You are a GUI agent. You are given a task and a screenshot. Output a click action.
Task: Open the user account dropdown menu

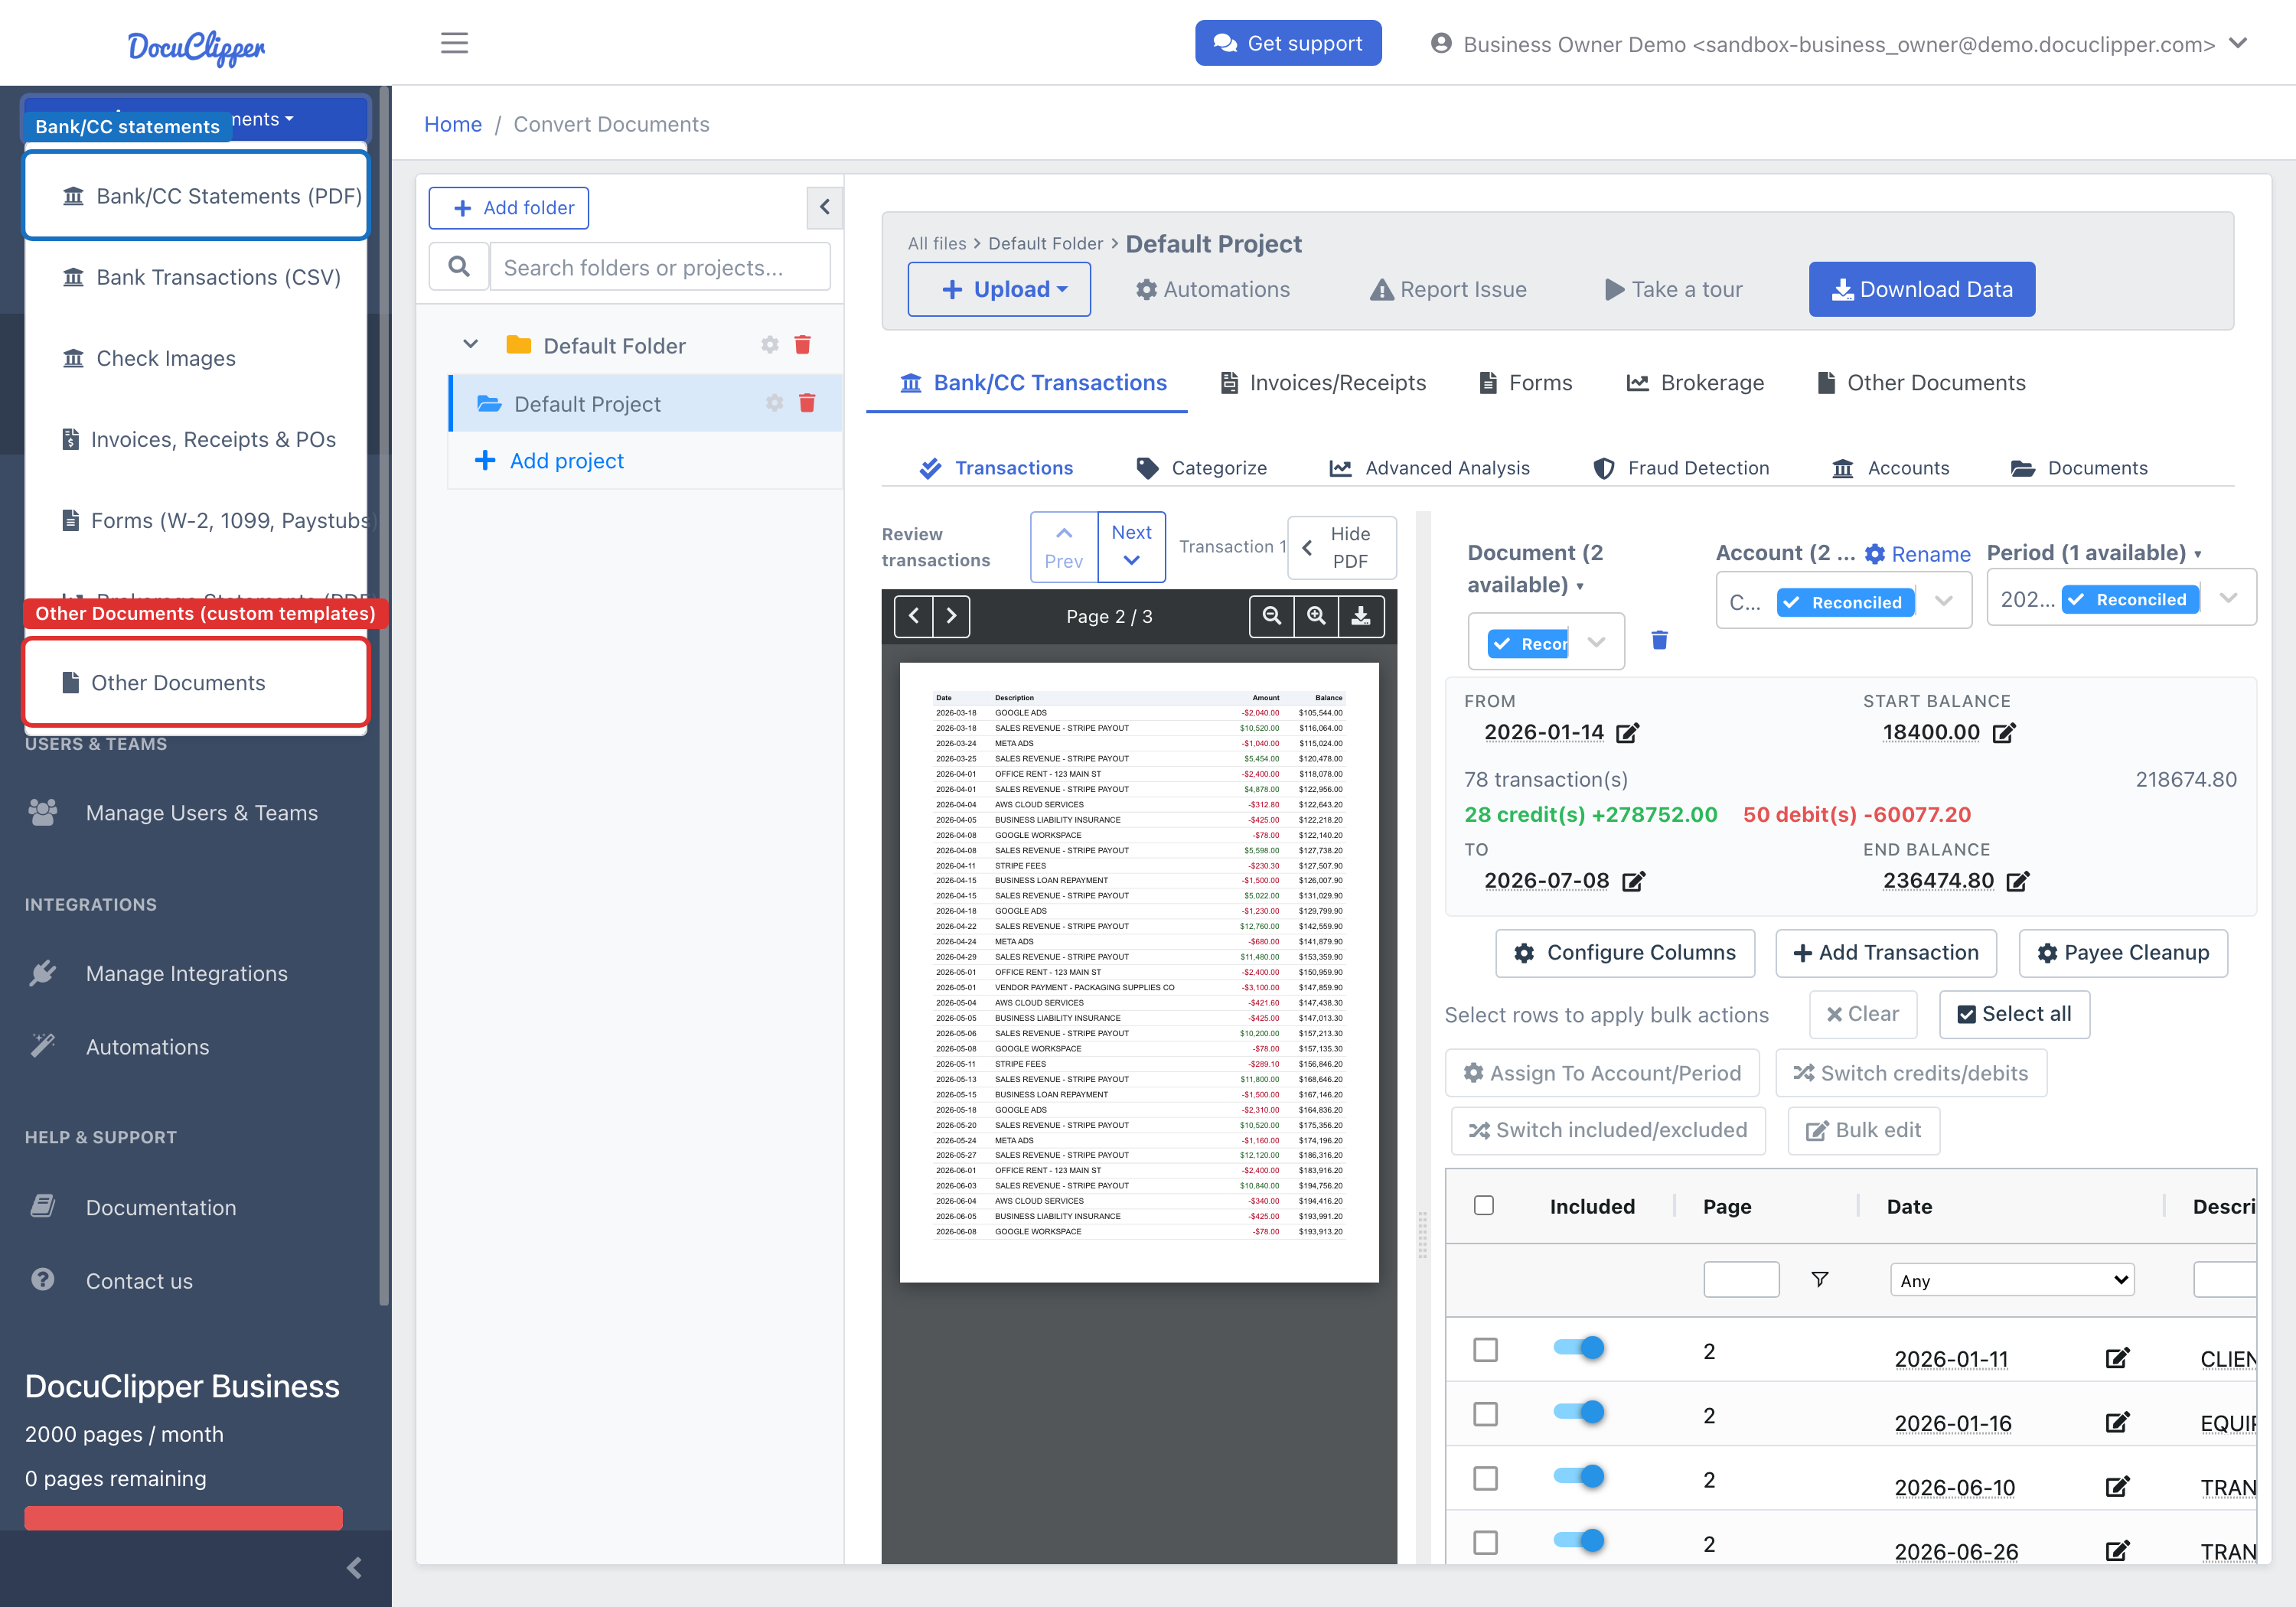1839,44
